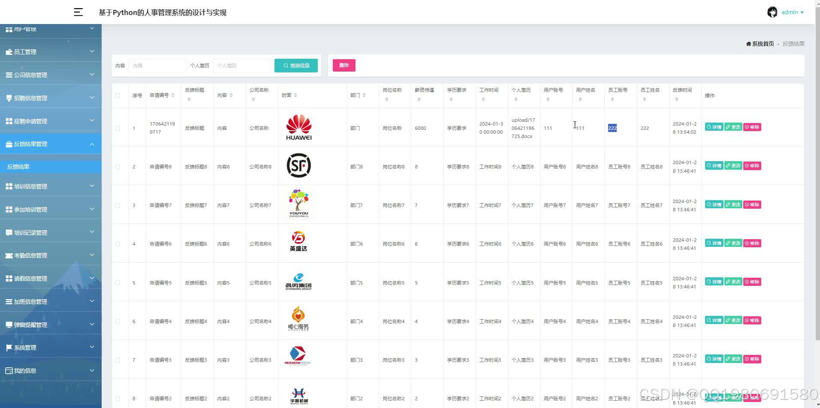
Task: Expand the 参加培训管理 chevron
Action: coord(92,209)
